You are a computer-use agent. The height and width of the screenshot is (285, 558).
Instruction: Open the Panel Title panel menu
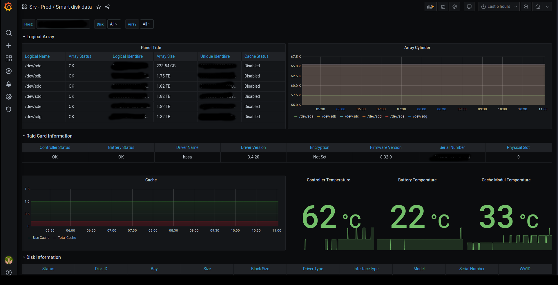coord(151,48)
